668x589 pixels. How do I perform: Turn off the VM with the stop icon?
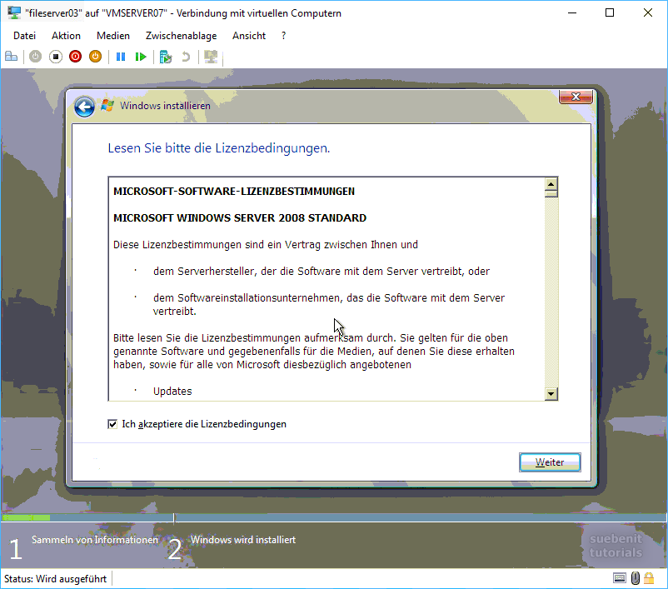pyautogui.click(x=55, y=57)
